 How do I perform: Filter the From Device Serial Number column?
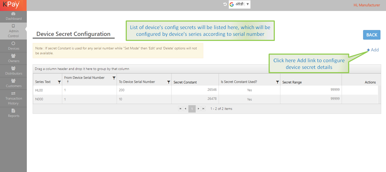coord(114,78)
